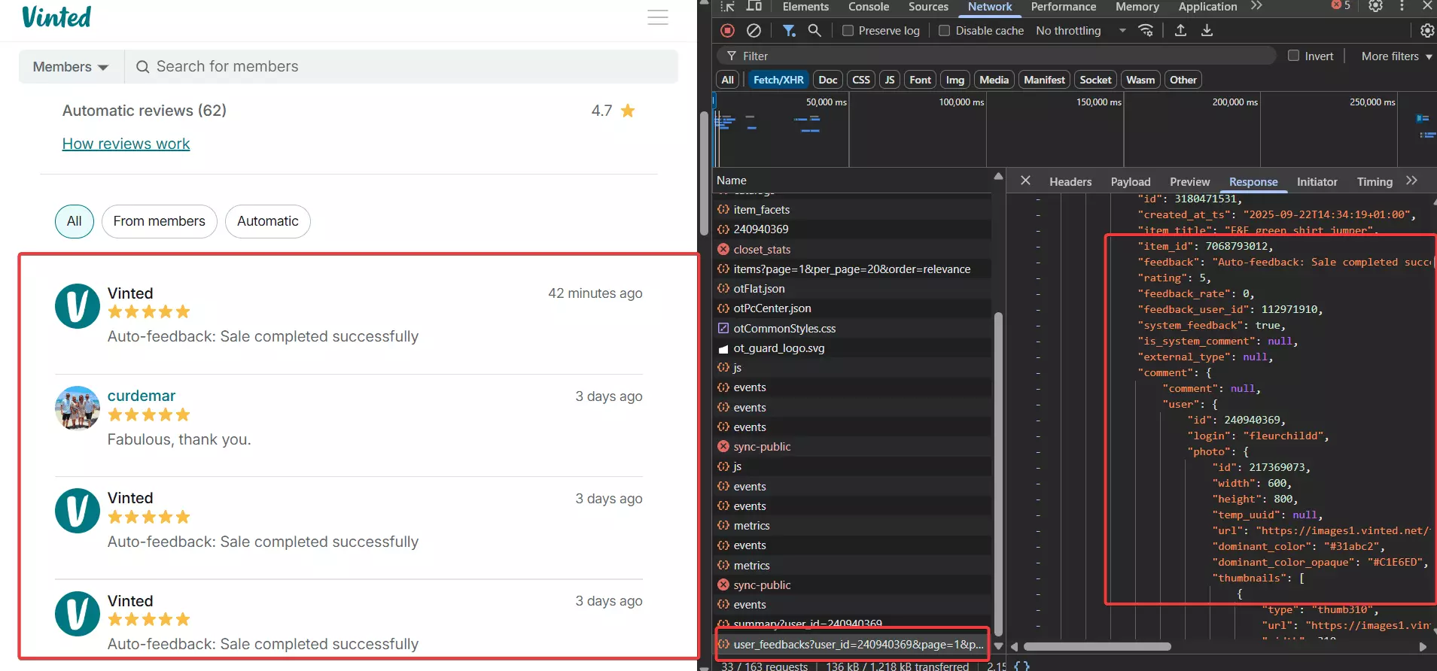Open the Vinted hamburger menu
Image resolution: width=1437 pixels, height=671 pixels.
pos(658,17)
